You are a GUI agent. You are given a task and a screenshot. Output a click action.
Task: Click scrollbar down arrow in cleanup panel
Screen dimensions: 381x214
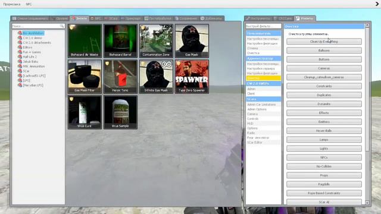pyautogui.click(x=367, y=203)
